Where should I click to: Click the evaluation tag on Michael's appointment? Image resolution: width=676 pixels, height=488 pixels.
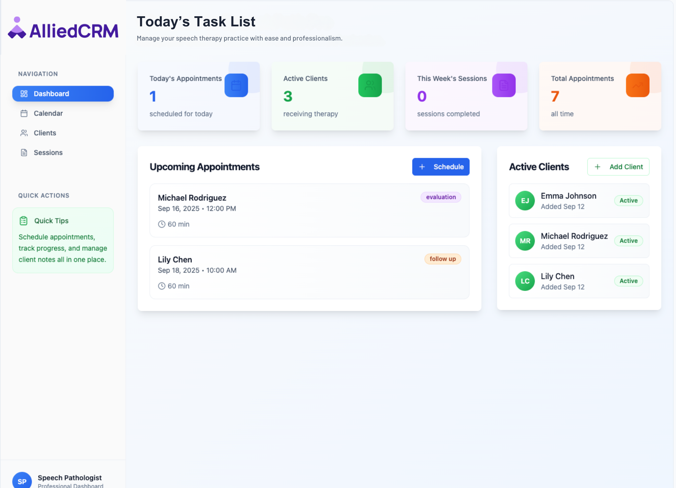440,197
